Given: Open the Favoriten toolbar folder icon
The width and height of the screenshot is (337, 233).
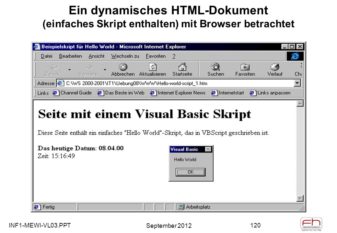Looking at the screenshot, I should point(245,67).
